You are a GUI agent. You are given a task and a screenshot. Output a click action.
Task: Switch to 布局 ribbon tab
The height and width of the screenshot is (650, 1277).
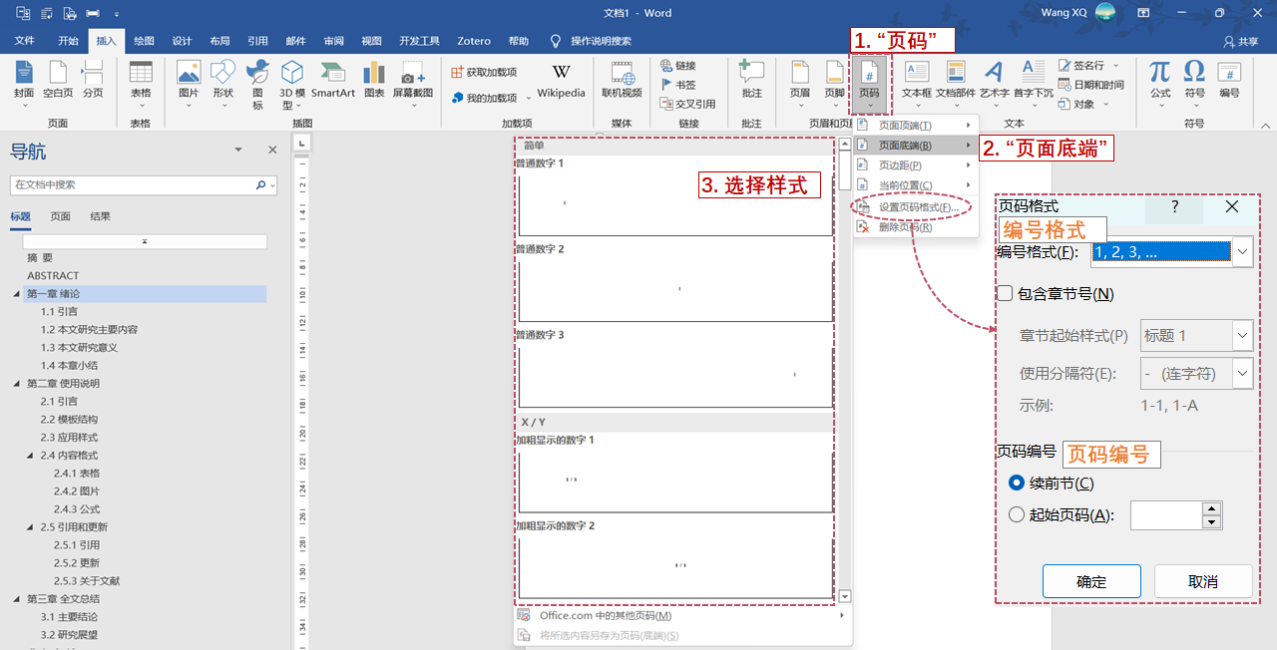pos(219,41)
